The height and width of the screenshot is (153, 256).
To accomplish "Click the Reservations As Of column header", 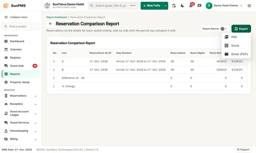I will point(100,53).
